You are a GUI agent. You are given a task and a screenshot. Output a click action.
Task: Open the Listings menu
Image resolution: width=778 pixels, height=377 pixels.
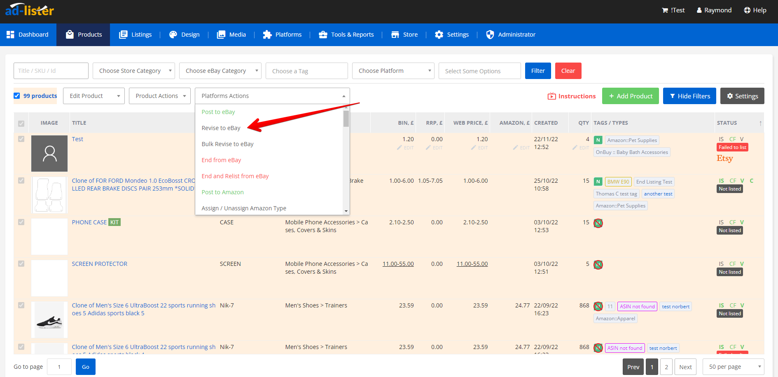(135, 35)
